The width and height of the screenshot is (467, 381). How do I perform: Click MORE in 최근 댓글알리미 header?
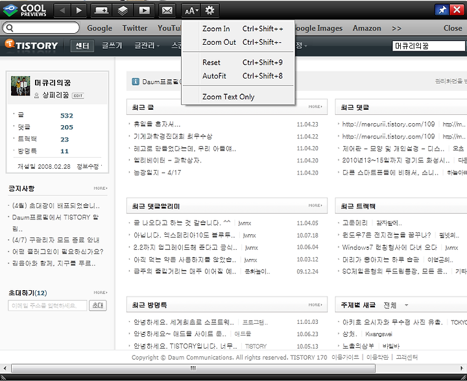click(315, 206)
